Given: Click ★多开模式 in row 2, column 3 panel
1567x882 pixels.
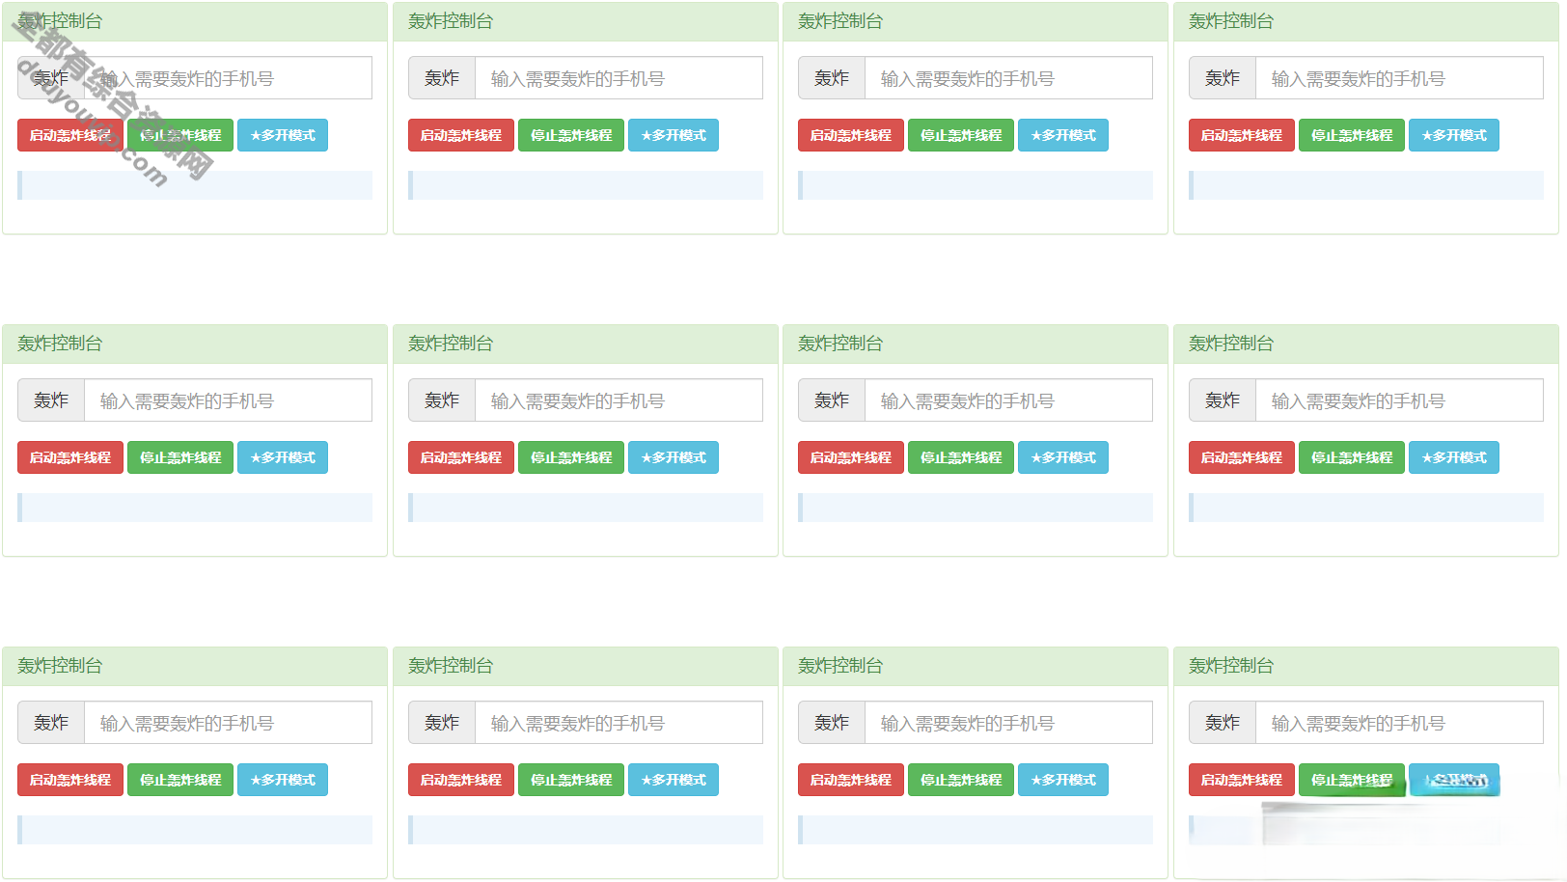Looking at the screenshot, I should tap(1063, 457).
